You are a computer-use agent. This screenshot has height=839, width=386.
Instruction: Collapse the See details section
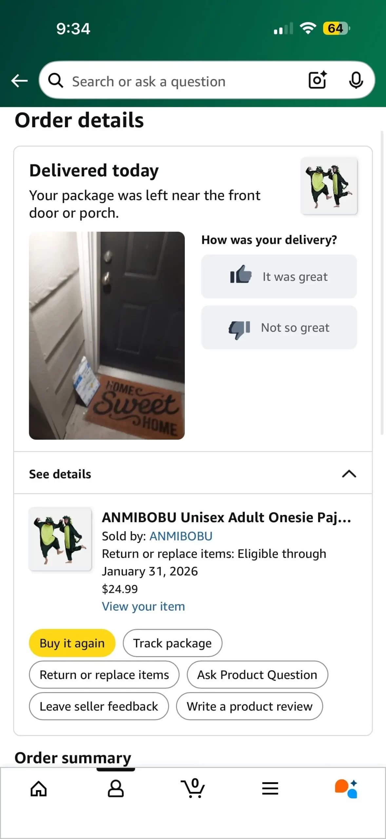coord(349,474)
